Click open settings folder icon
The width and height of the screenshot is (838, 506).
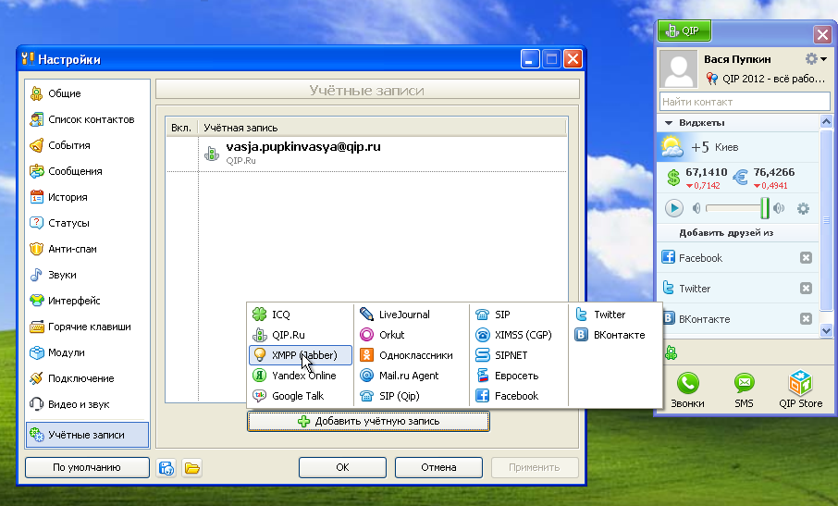click(x=191, y=468)
